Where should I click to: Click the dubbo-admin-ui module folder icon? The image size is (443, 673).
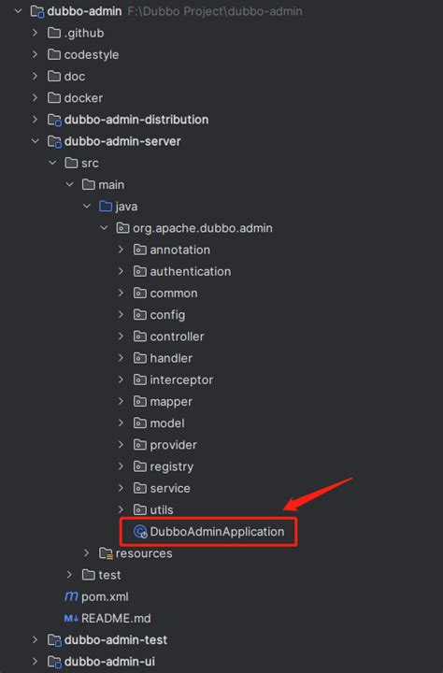[54, 662]
